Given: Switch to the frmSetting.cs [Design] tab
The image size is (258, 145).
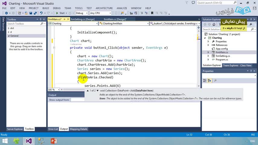Looking at the screenshot, I should (82, 19).
